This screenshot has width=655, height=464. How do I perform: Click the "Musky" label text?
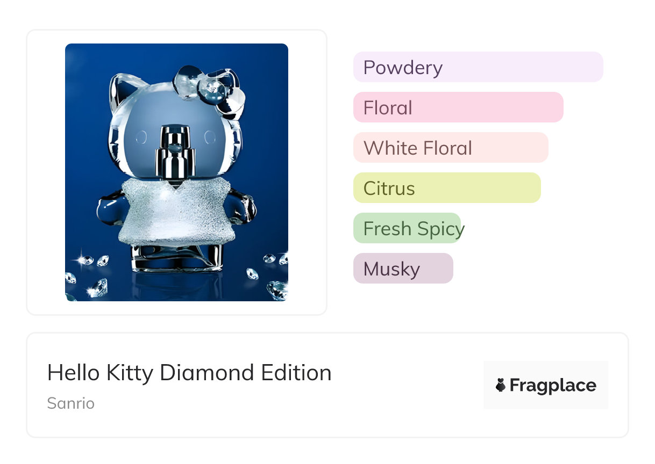391,269
